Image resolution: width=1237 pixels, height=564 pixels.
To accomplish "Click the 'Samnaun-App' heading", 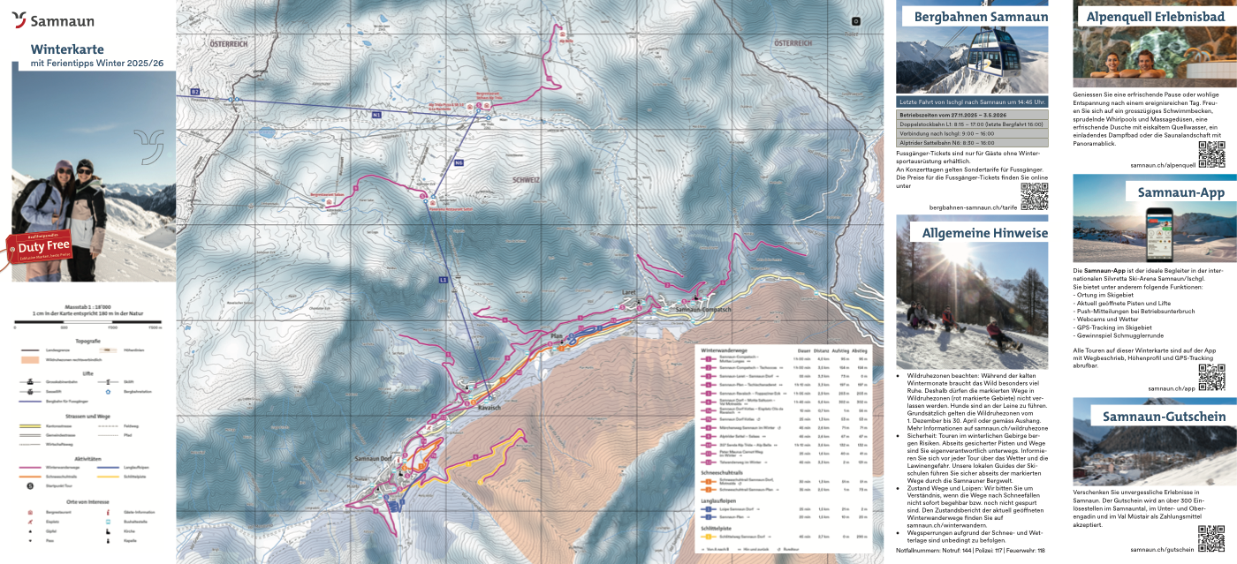I will 1181,192.
